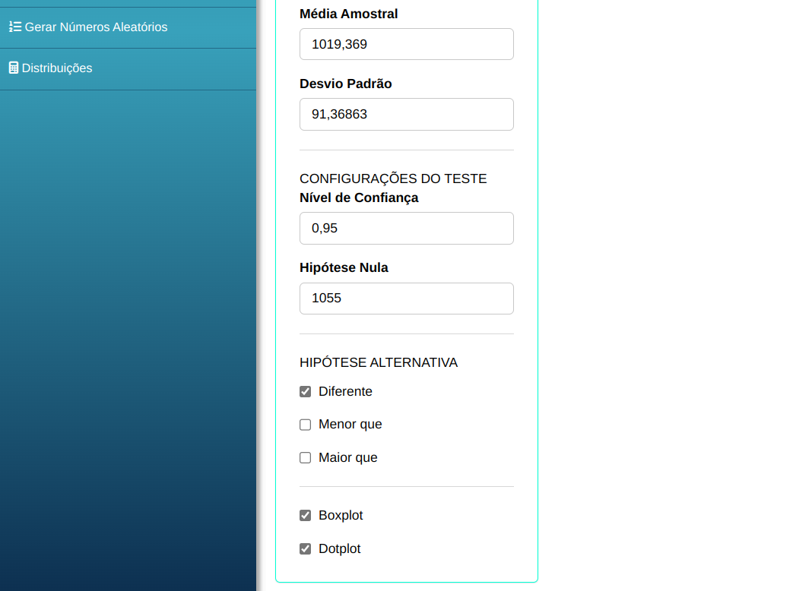Open the Distribuições sidebar item
Screen dimensions: 796x591
coord(57,68)
